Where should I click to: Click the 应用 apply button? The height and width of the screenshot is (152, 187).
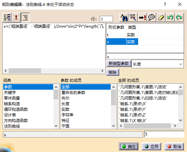151,146
